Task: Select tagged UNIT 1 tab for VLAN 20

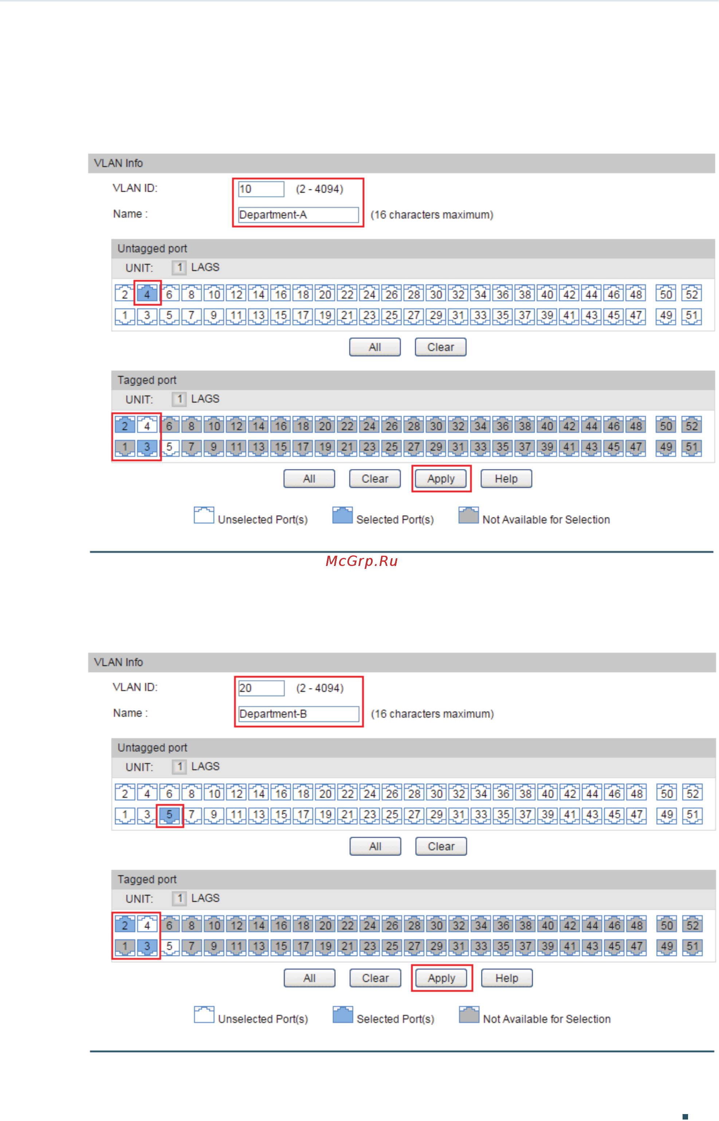Action: 179,899
